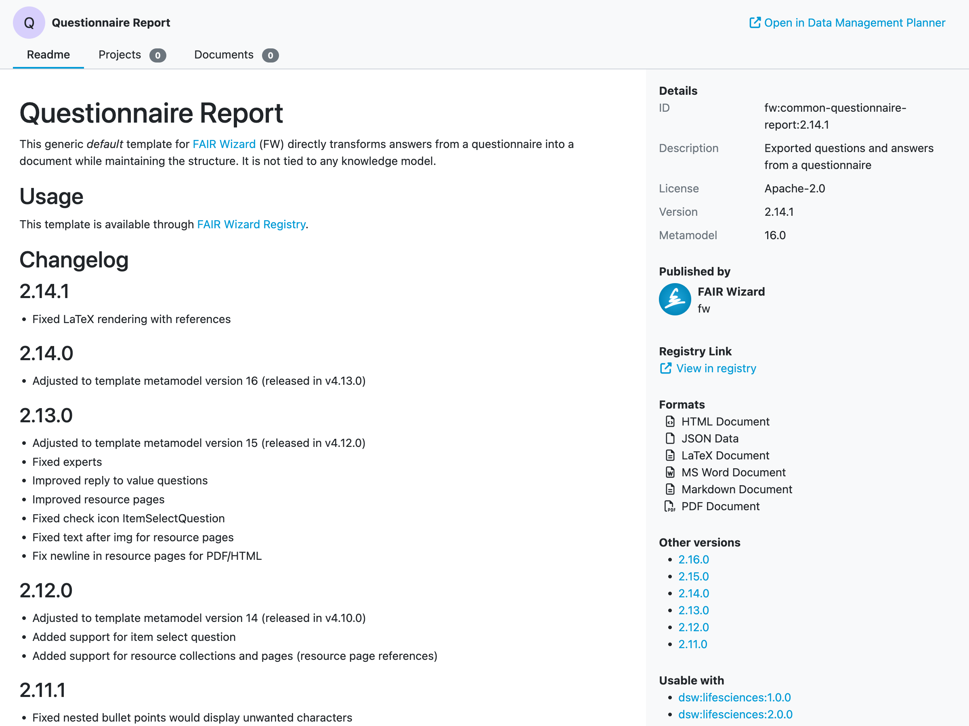The height and width of the screenshot is (726, 969).
Task: Click the JSON Data format label
Action: click(710, 438)
